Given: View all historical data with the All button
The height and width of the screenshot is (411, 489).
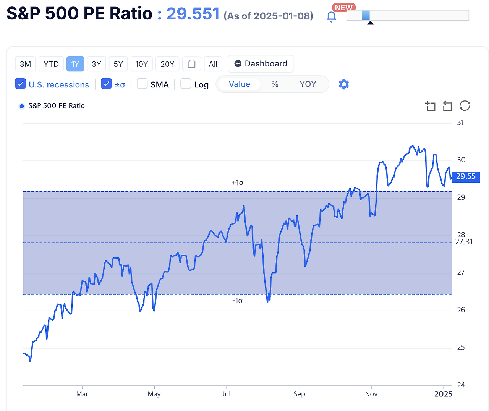Looking at the screenshot, I should pyautogui.click(x=213, y=64).
